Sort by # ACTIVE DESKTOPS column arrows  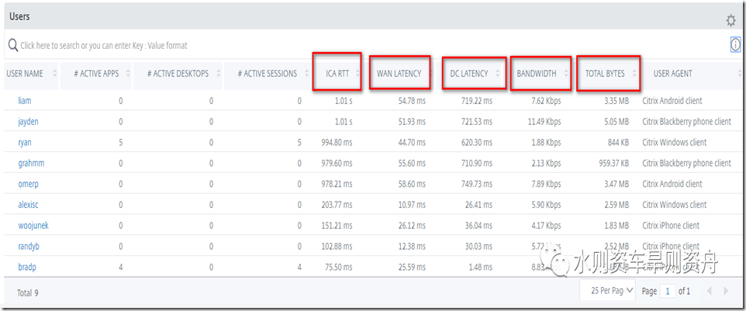tap(218, 74)
